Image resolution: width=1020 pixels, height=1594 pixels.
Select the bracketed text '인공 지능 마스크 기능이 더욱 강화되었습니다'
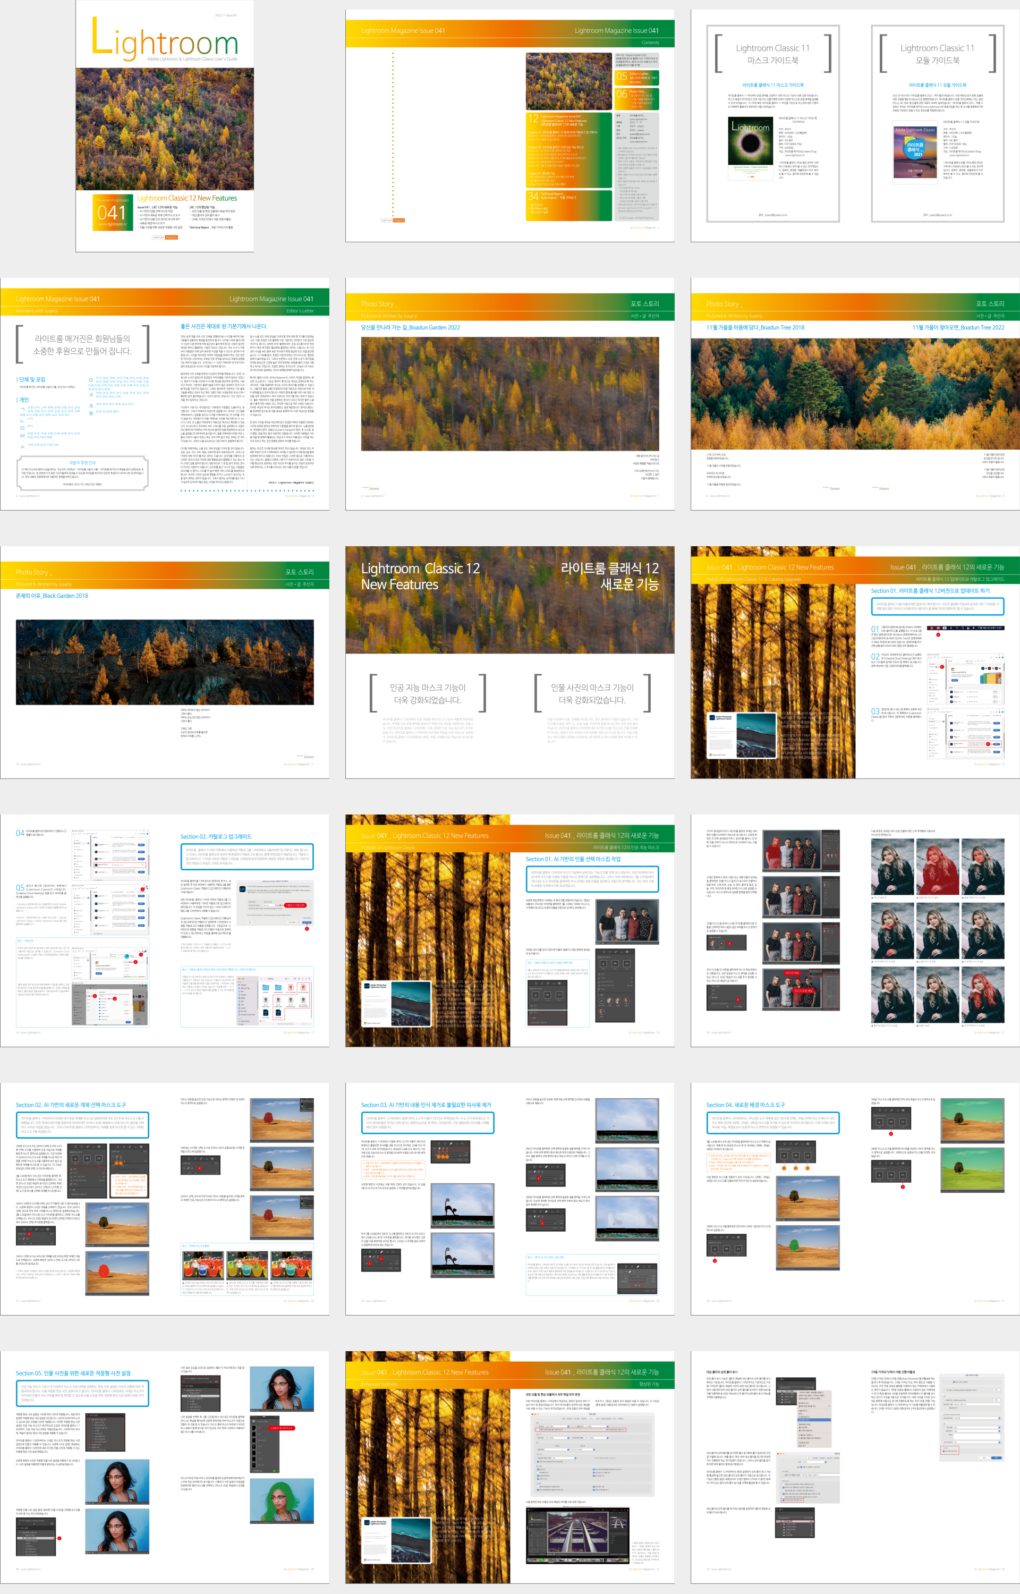point(428,693)
